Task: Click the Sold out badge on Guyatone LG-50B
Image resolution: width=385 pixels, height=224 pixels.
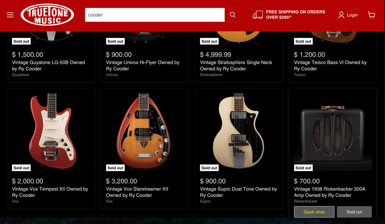Action: point(21,41)
